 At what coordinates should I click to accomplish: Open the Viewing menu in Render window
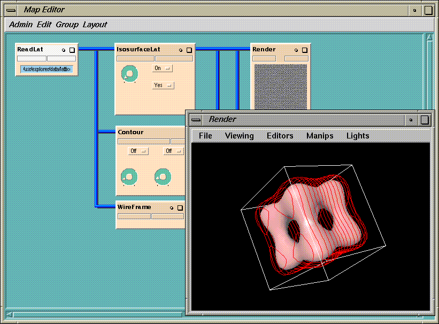click(239, 136)
